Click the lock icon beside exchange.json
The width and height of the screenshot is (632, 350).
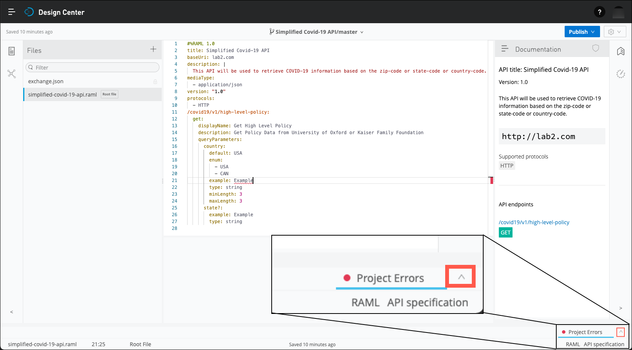(x=155, y=82)
